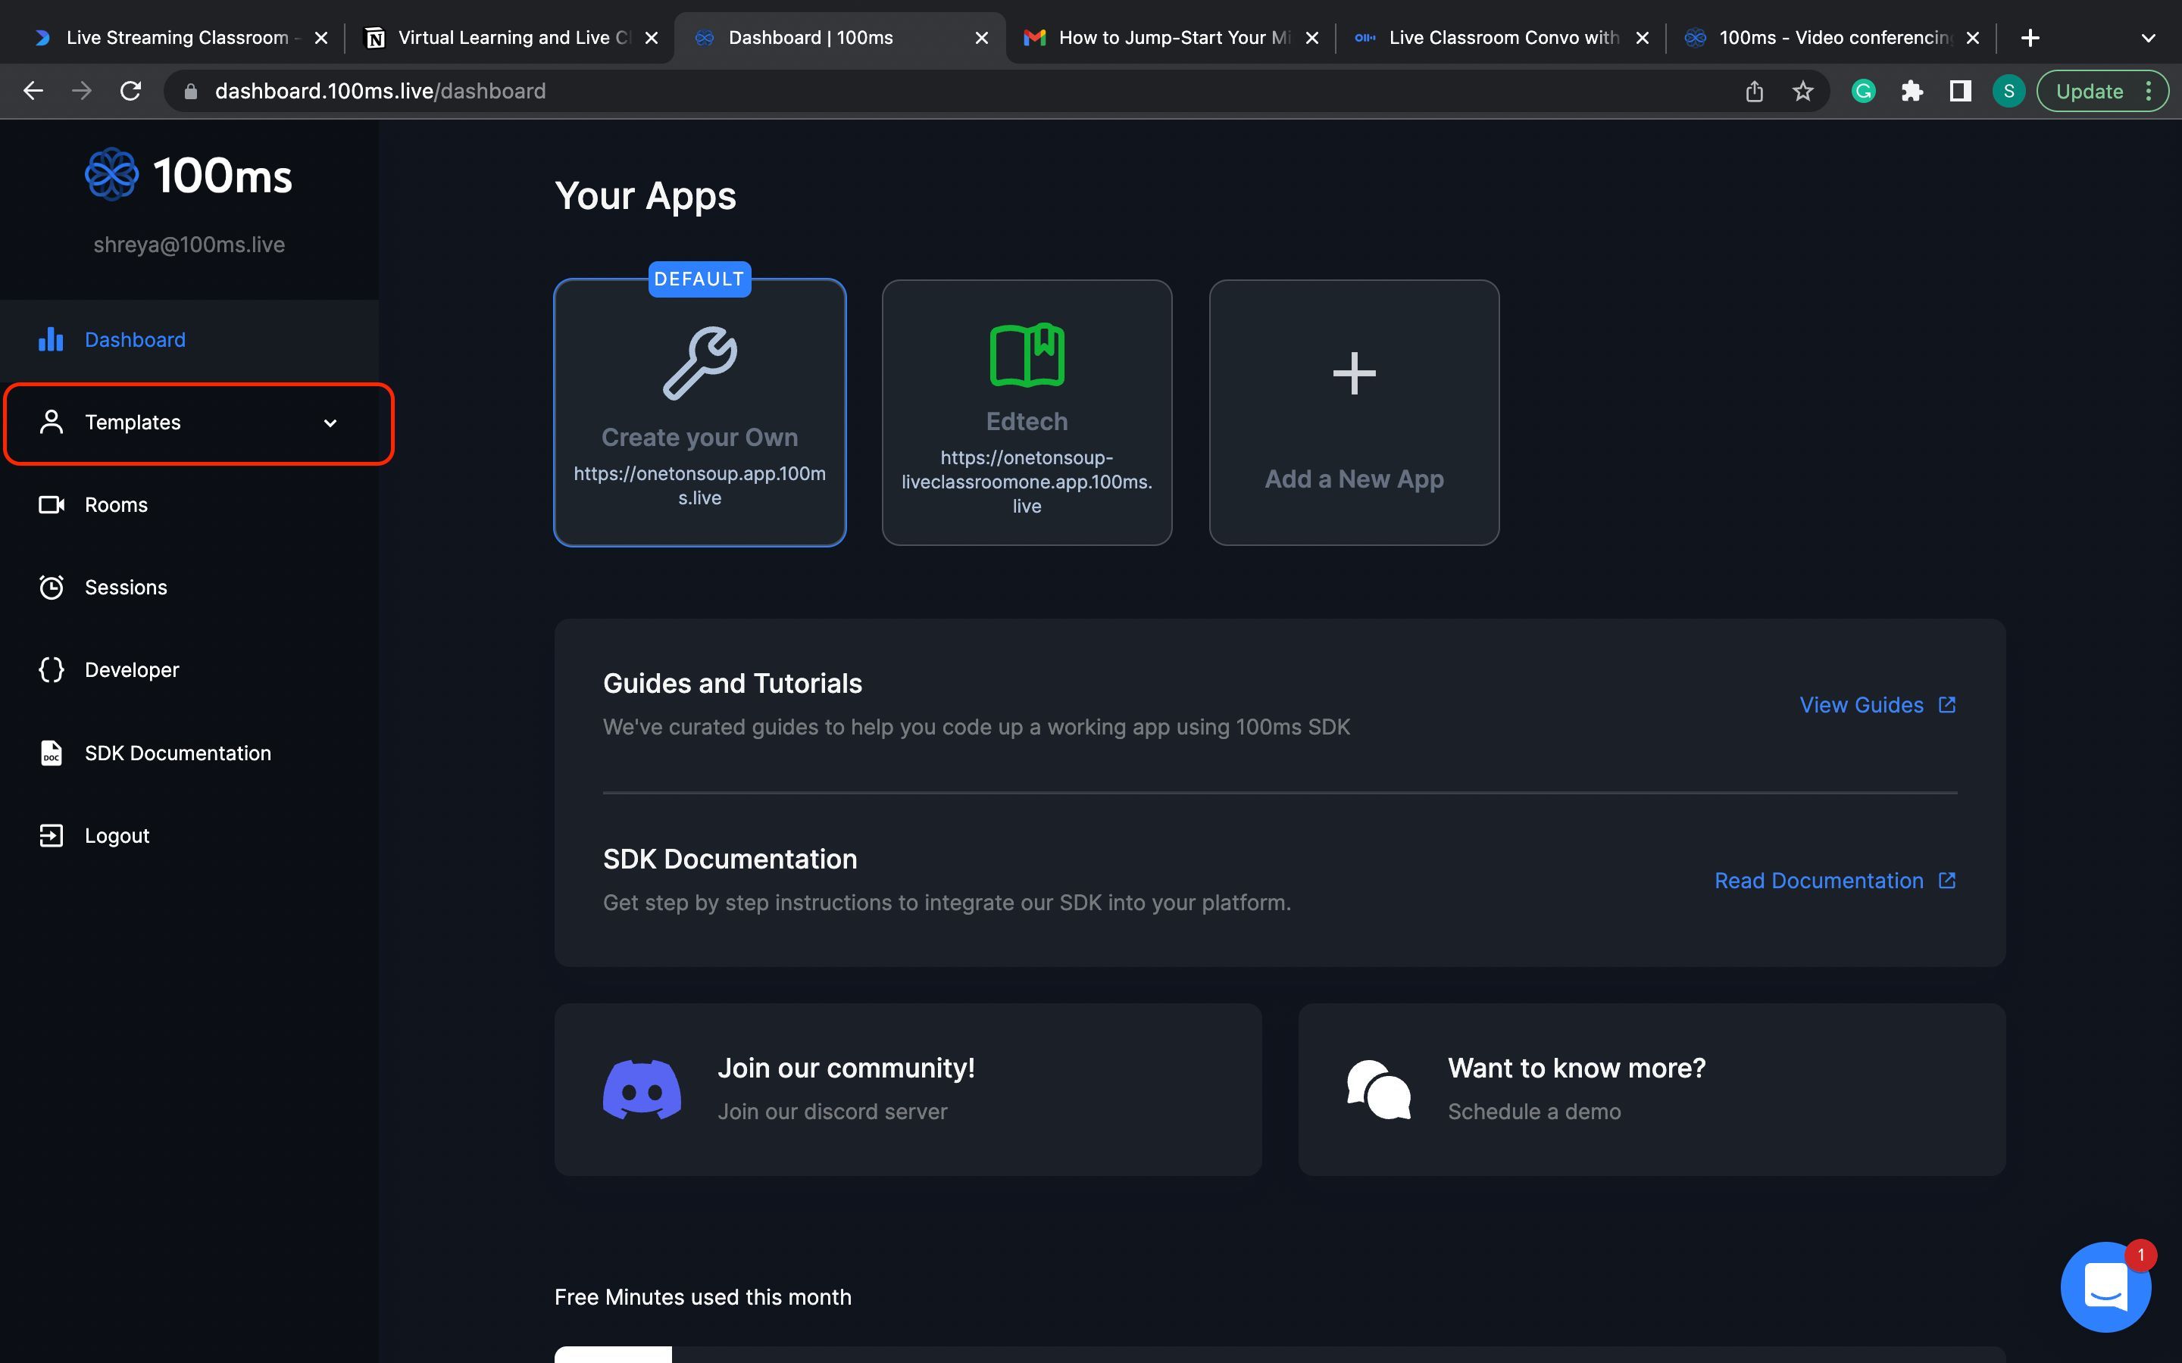Open SDK Documentation in the sidebar

[x=189, y=753]
